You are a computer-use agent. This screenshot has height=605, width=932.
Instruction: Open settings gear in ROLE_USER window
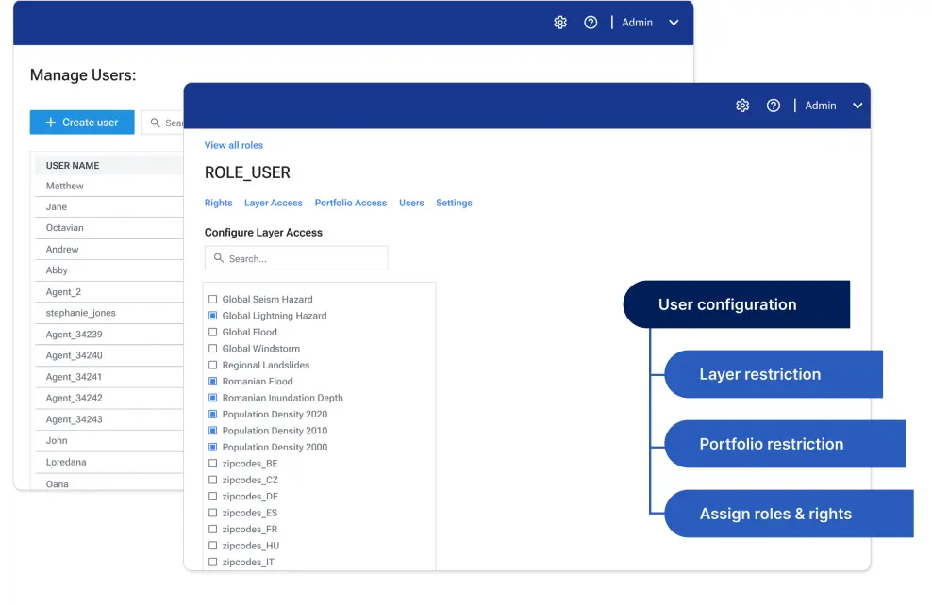click(742, 106)
